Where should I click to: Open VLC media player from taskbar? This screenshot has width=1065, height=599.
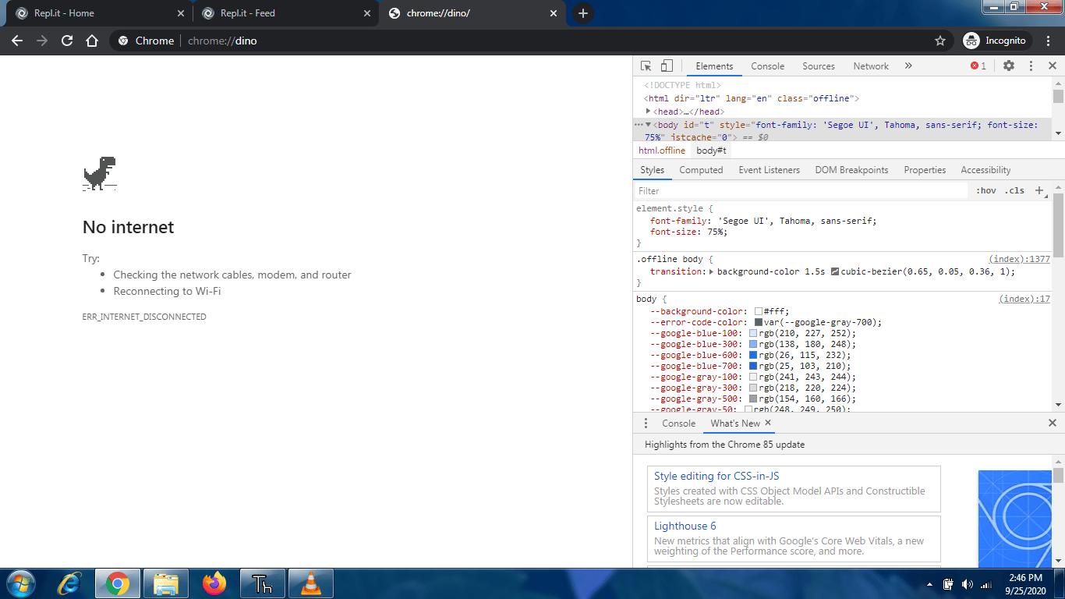tap(311, 583)
